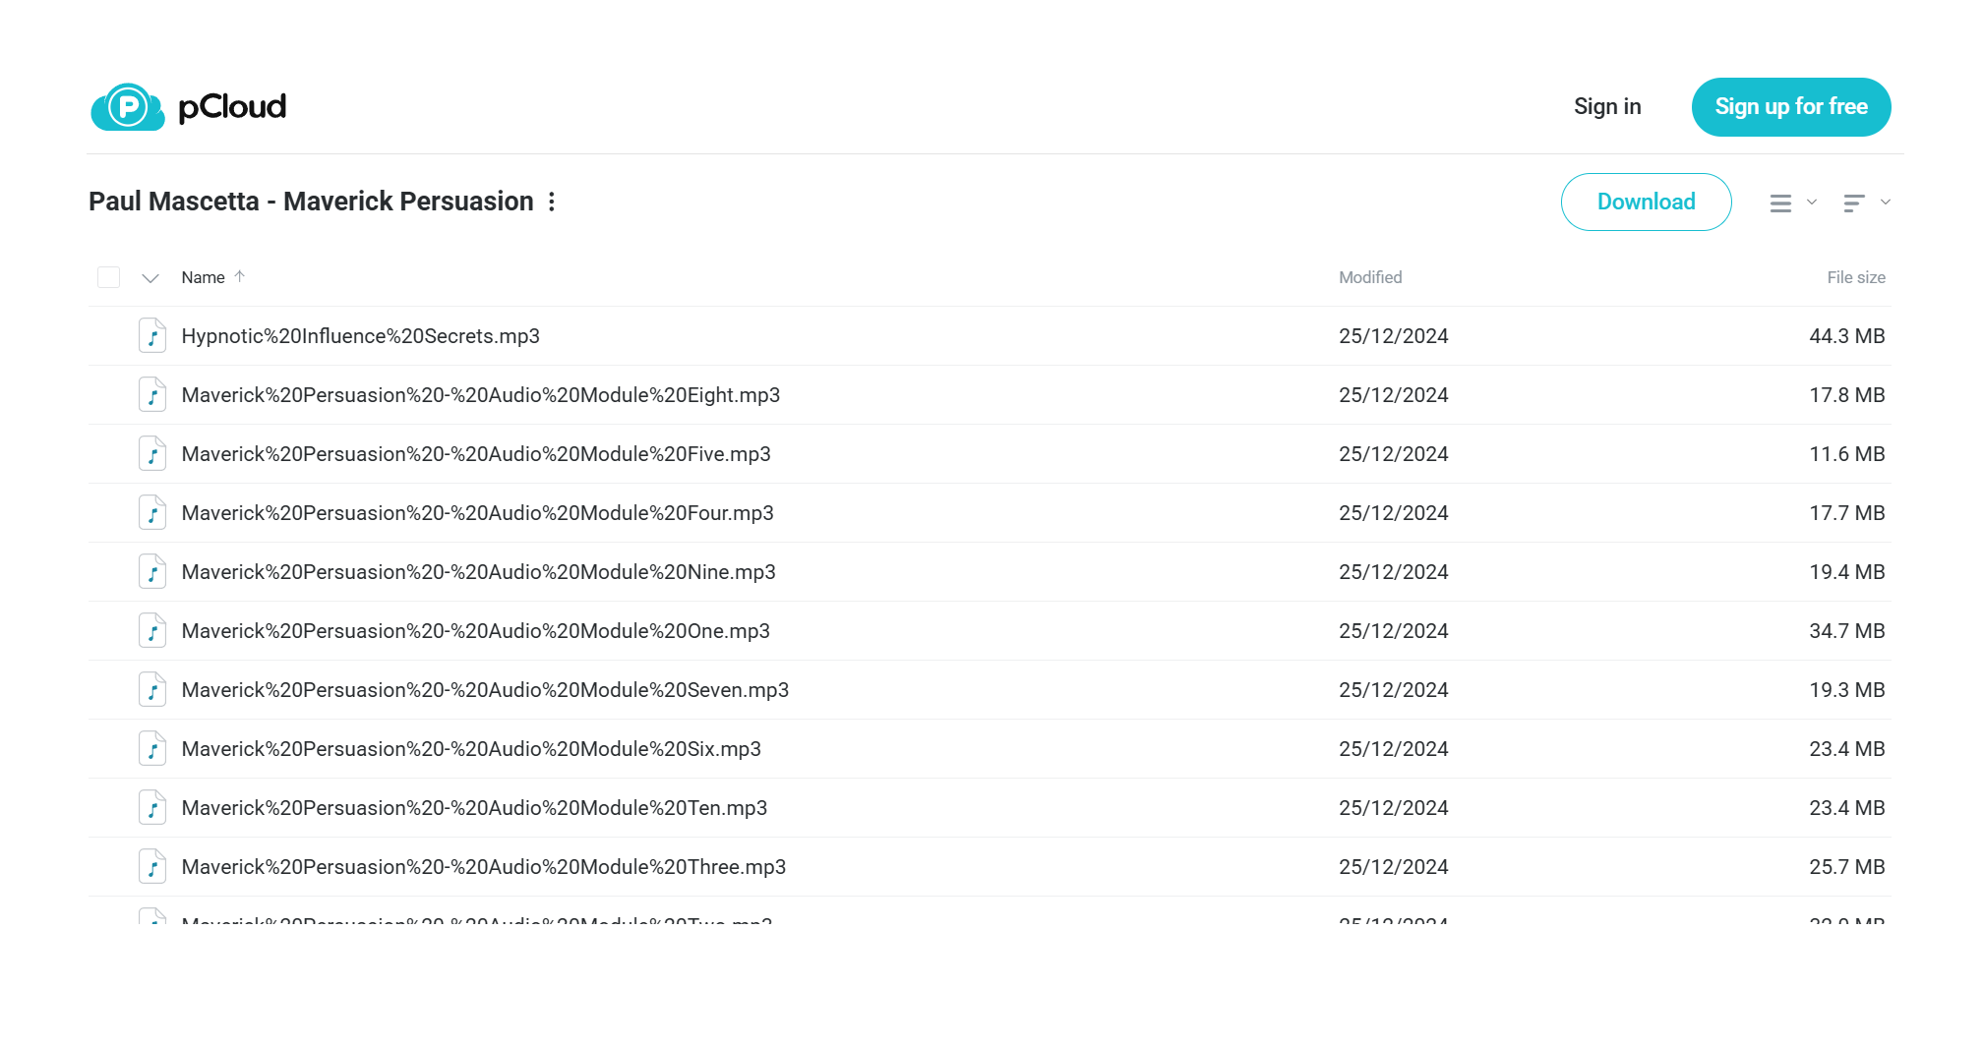The image size is (1983, 1046).
Task: Click audio file icon for Module Seven
Action: click(x=151, y=690)
